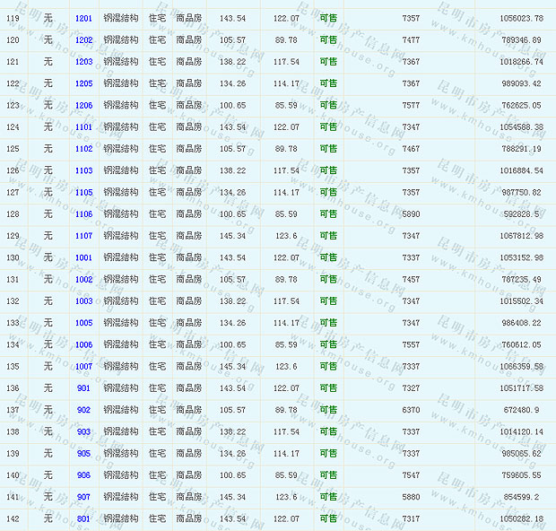Click room 901 link
Screen dimensions: 556x531
[83, 388]
